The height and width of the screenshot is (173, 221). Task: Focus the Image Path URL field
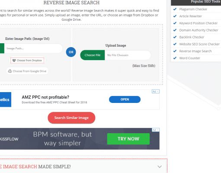33,48
